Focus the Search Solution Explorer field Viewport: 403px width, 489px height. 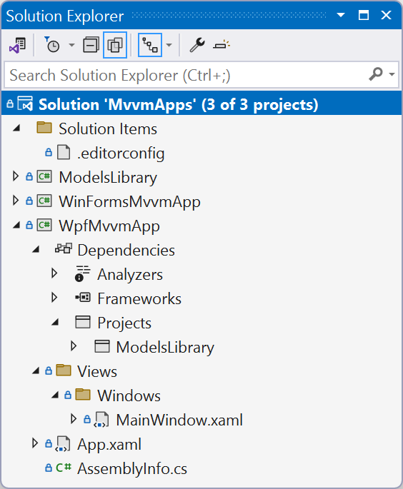187,75
